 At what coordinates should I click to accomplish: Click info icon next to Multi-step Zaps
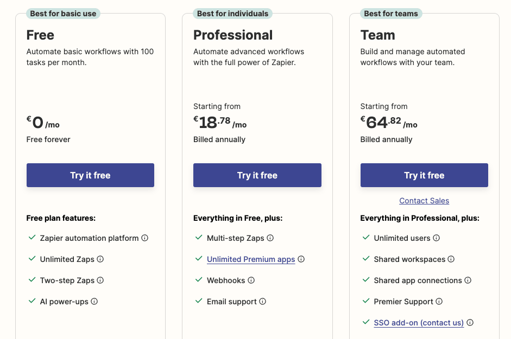(270, 238)
